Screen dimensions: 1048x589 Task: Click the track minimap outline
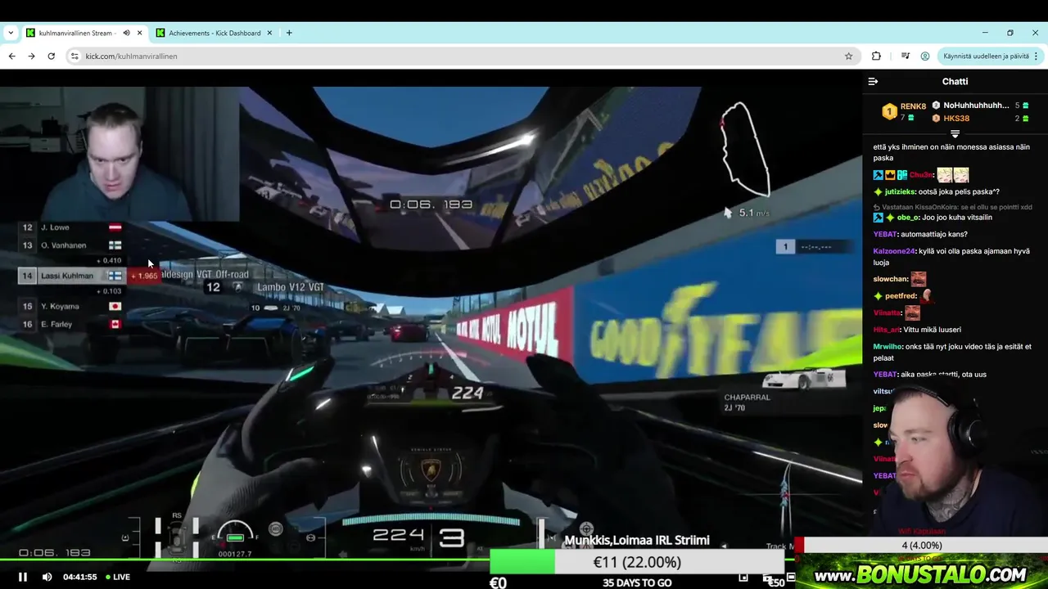click(x=746, y=149)
